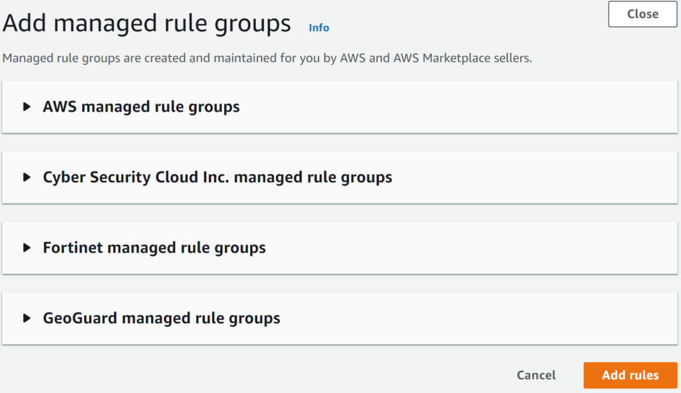Click the triangle beside Cyber Security Cloud Inc.
Viewport: 681px width, 393px height.
coord(27,178)
